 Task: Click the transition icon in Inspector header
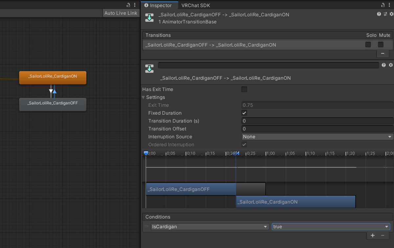coord(149,18)
